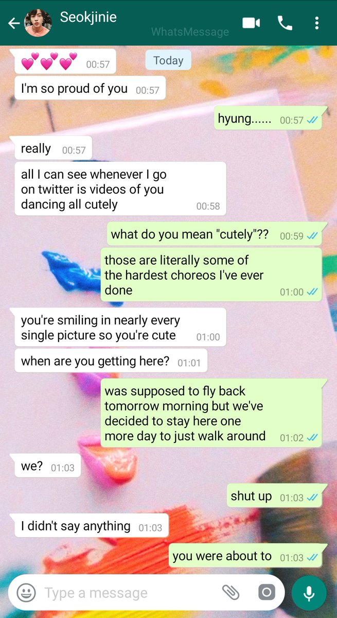This screenshot has height=618, width=337.
Task: Tap the pink hearts emoji message
Action: point(63,62)
